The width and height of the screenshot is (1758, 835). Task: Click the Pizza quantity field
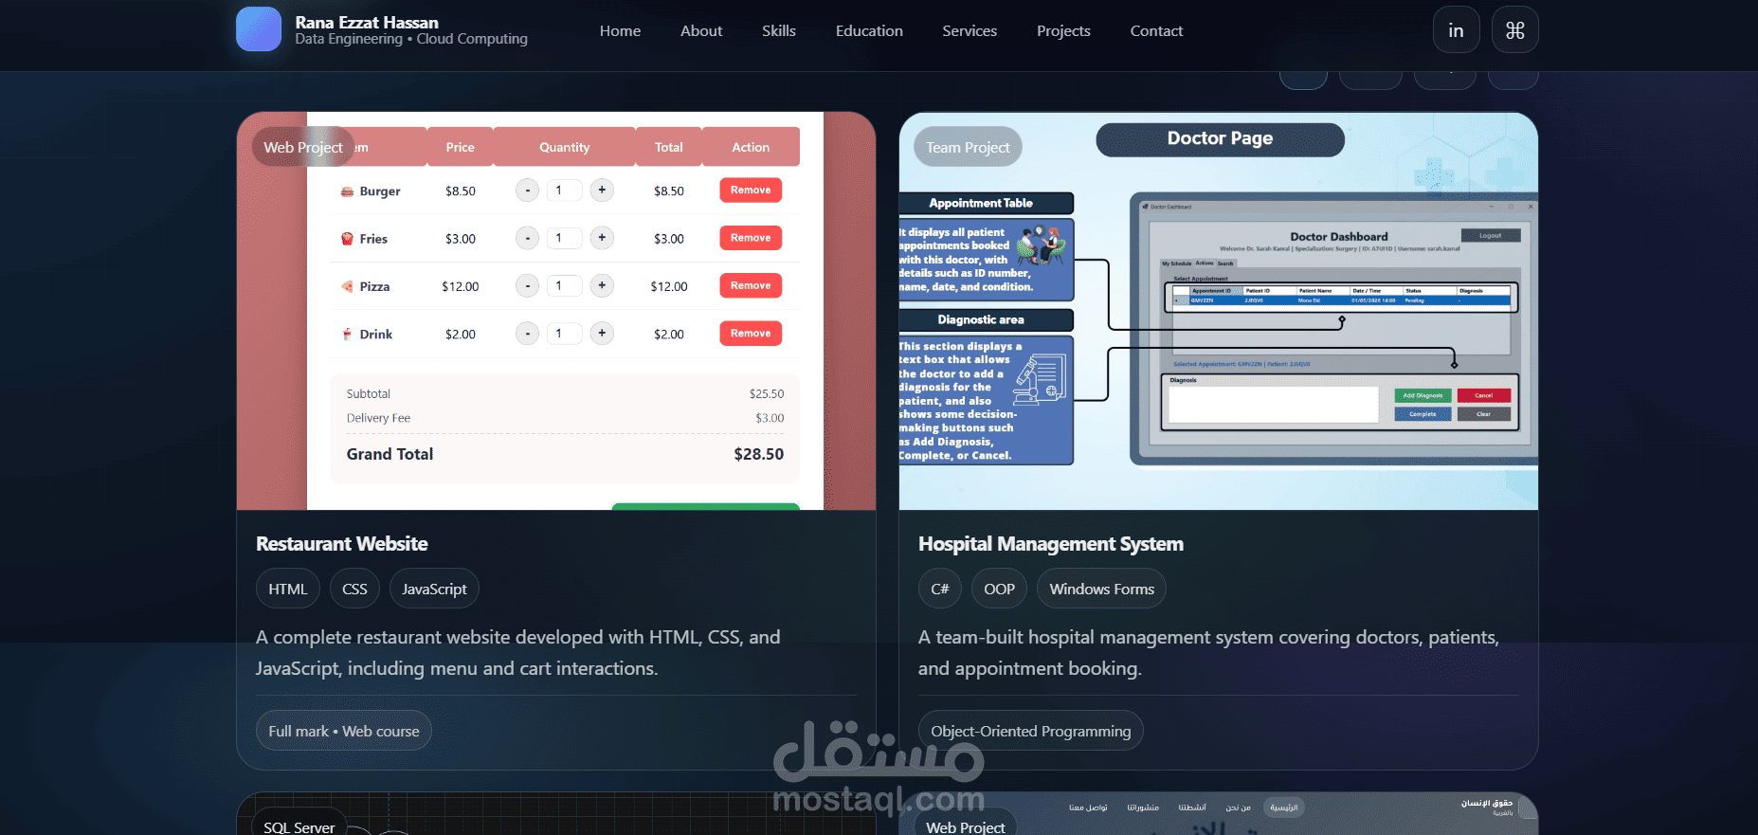565,285
